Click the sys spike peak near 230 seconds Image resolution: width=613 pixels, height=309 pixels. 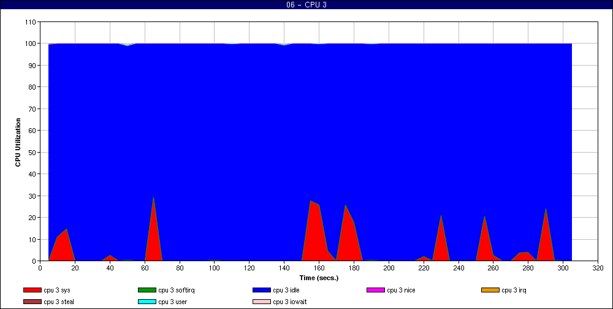pyautogui.click(x=441, y=216)
